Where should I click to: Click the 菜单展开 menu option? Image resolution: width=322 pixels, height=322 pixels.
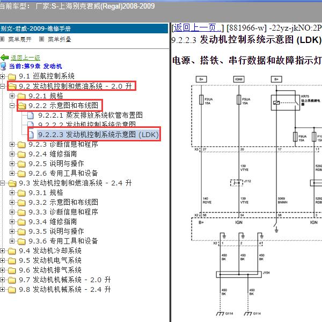pyautogui.click(x=20, y=39)
